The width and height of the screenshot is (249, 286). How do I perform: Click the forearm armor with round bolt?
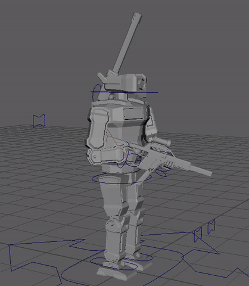pos(106,156)
